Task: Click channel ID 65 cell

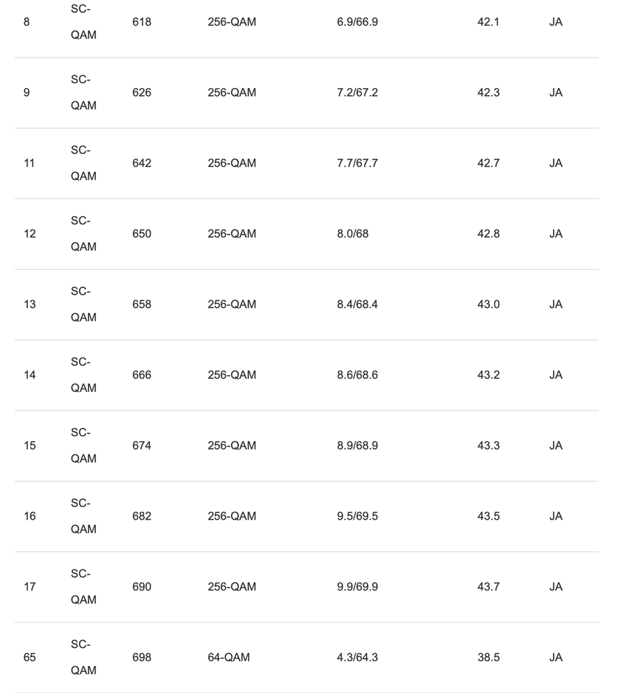Action: tap(30, 658)
